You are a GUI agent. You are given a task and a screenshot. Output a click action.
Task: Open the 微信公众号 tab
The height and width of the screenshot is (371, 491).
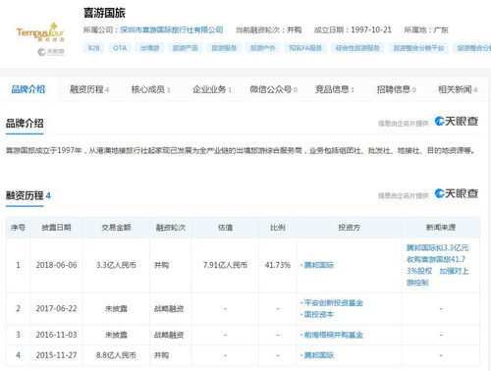(274, 89)
